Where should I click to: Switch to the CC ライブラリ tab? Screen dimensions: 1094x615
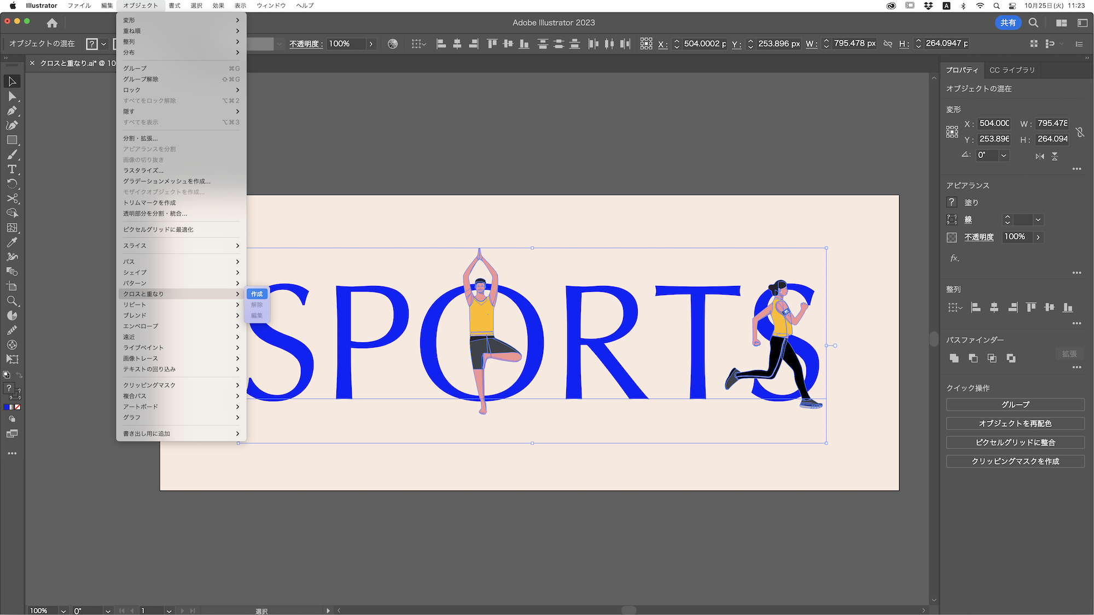[x=1012, y=70]
